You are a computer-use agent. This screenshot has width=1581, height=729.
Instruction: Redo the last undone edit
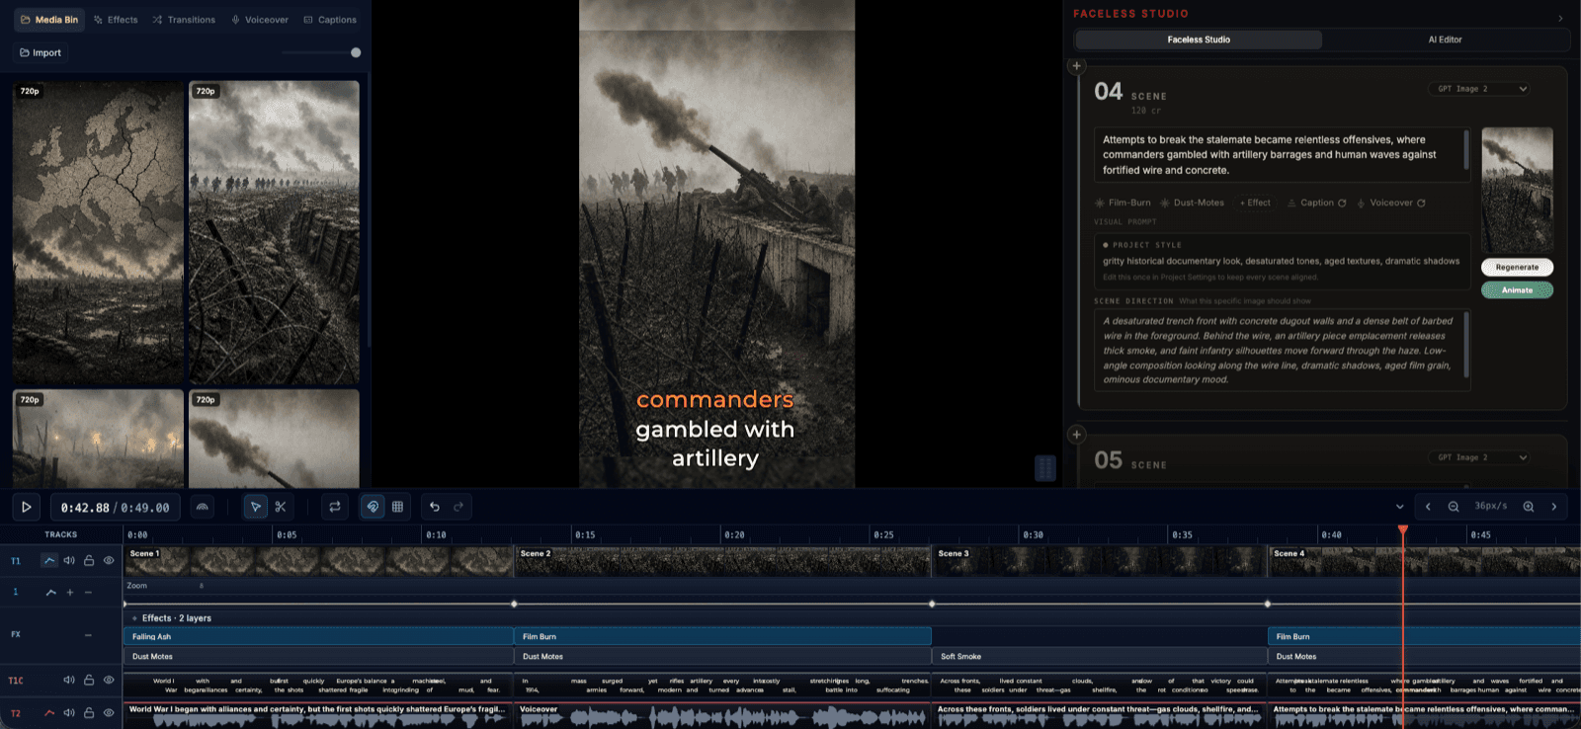458,507
